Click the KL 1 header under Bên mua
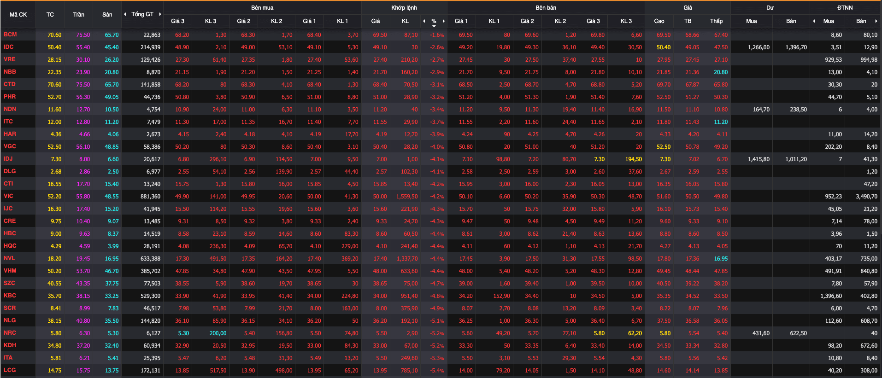Image resolution: width=882 pixels, height=378 pixels. click(x=342, y=21)
